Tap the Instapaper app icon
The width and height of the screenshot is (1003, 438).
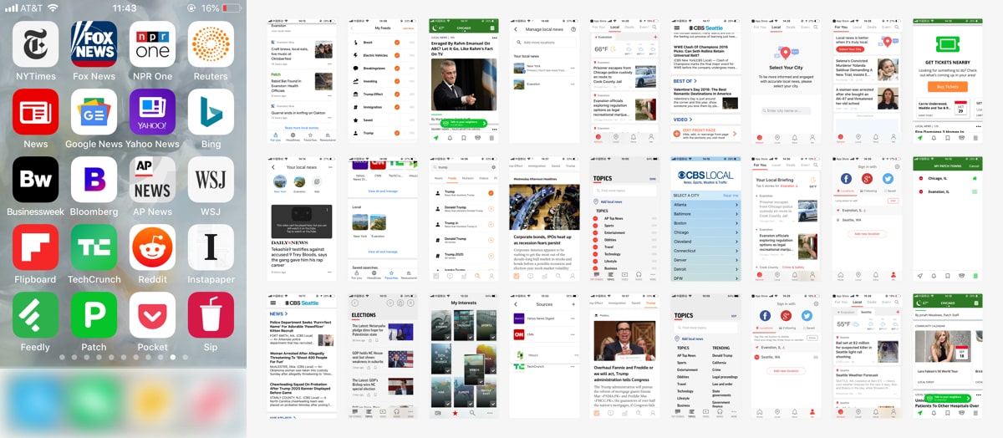211,247
